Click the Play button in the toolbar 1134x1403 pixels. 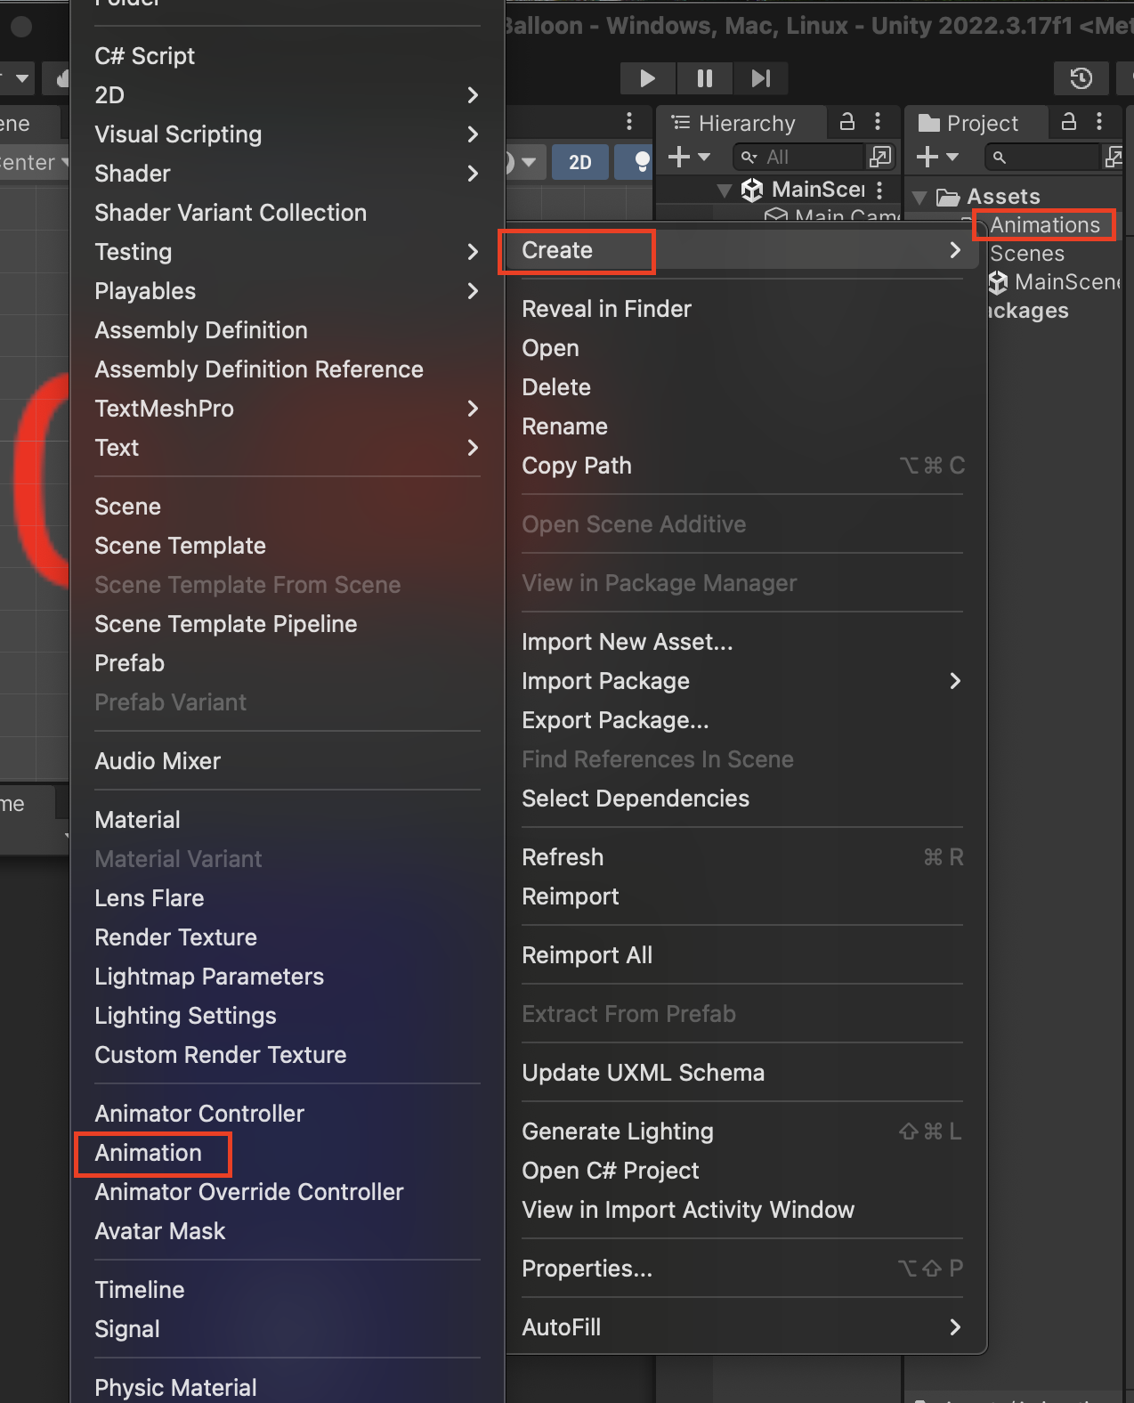[647, 78]
